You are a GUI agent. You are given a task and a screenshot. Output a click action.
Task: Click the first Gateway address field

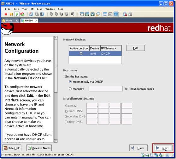pos(92,106)
